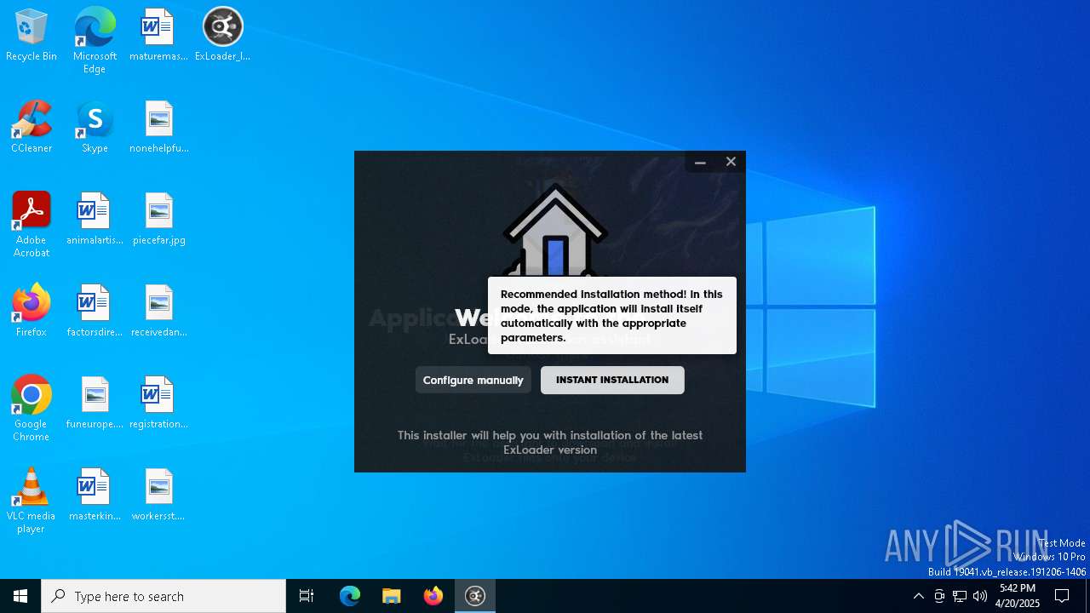Open the Windows Start menu
Image resolution: width=1090 pixels, height=613 pixels.
[x=20, y=596]
